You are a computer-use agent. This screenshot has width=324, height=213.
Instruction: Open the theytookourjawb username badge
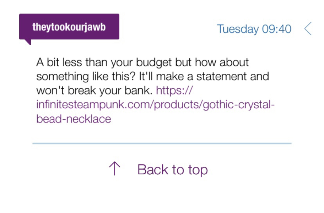point(69,27)
